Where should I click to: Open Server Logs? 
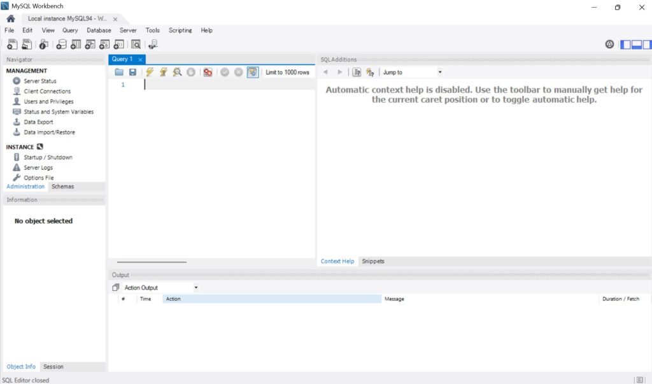click(38, 167)
